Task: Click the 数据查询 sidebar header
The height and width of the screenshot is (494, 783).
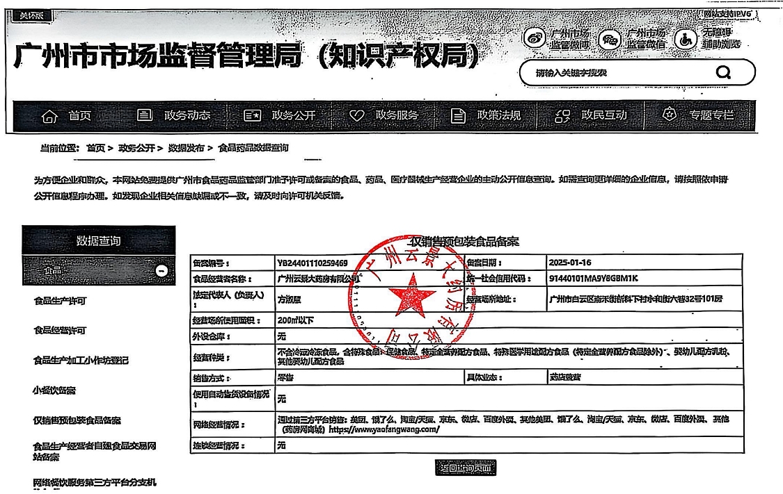Action: tap(98, 241)
